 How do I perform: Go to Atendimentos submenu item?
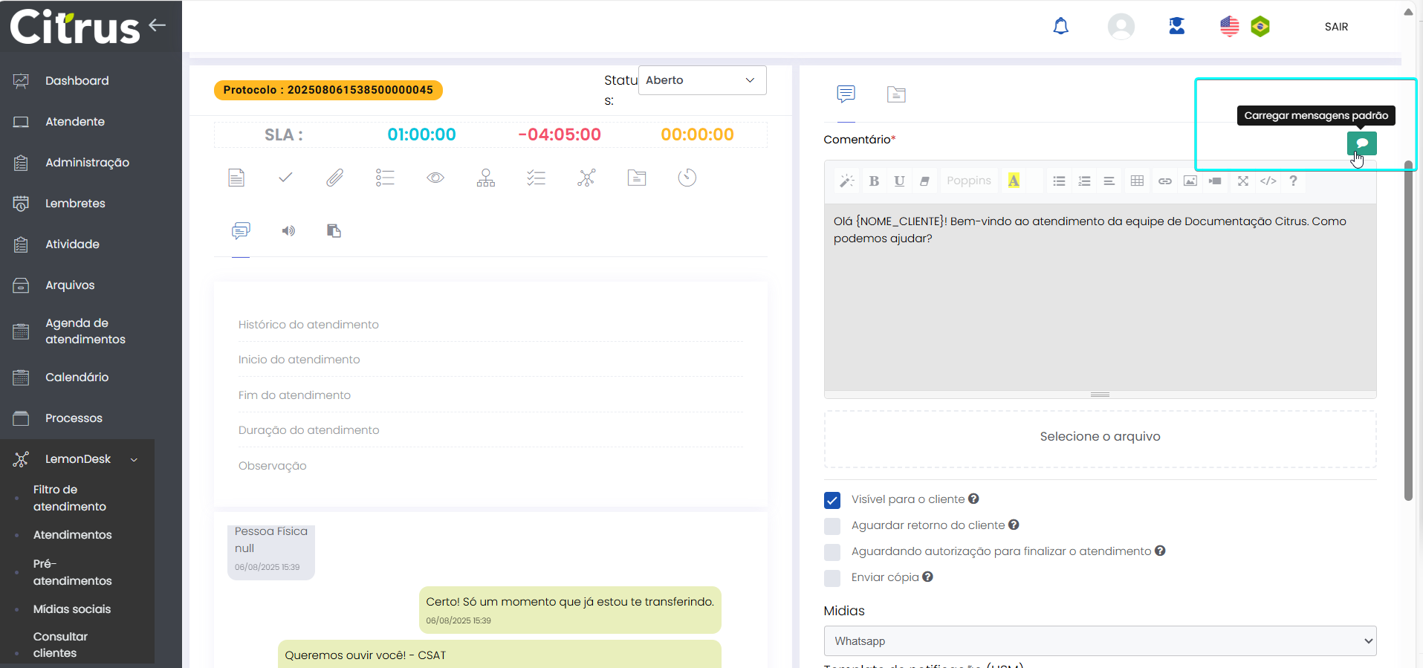coord(72,535)
